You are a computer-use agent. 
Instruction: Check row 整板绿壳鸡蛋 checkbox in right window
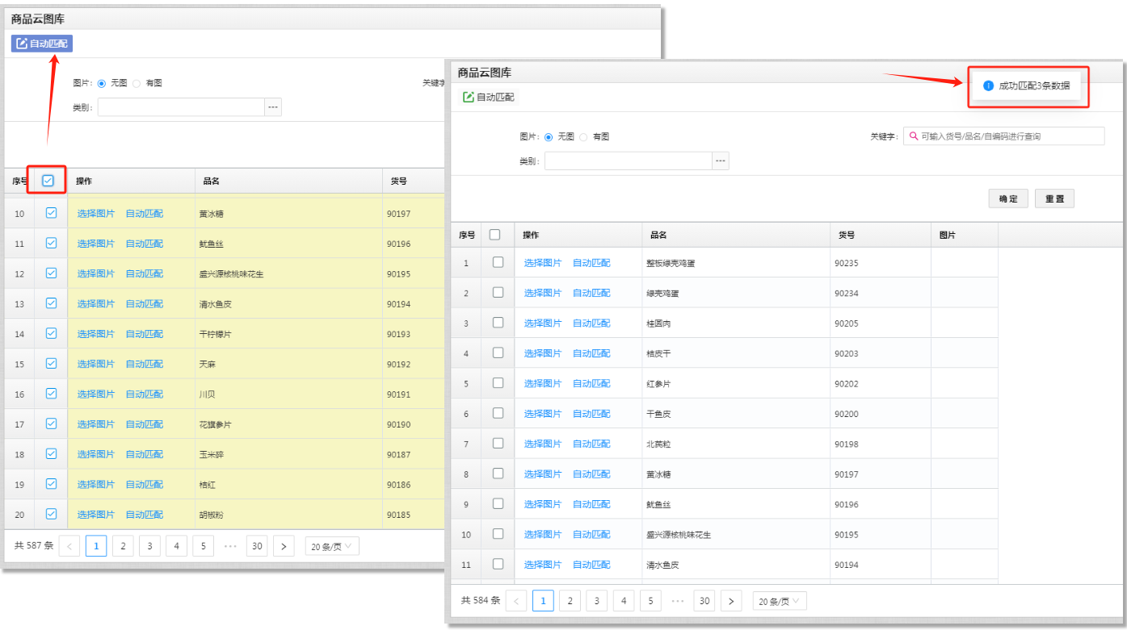498,262
